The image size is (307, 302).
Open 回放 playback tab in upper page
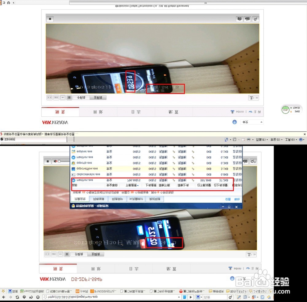(x=98, y=112)
